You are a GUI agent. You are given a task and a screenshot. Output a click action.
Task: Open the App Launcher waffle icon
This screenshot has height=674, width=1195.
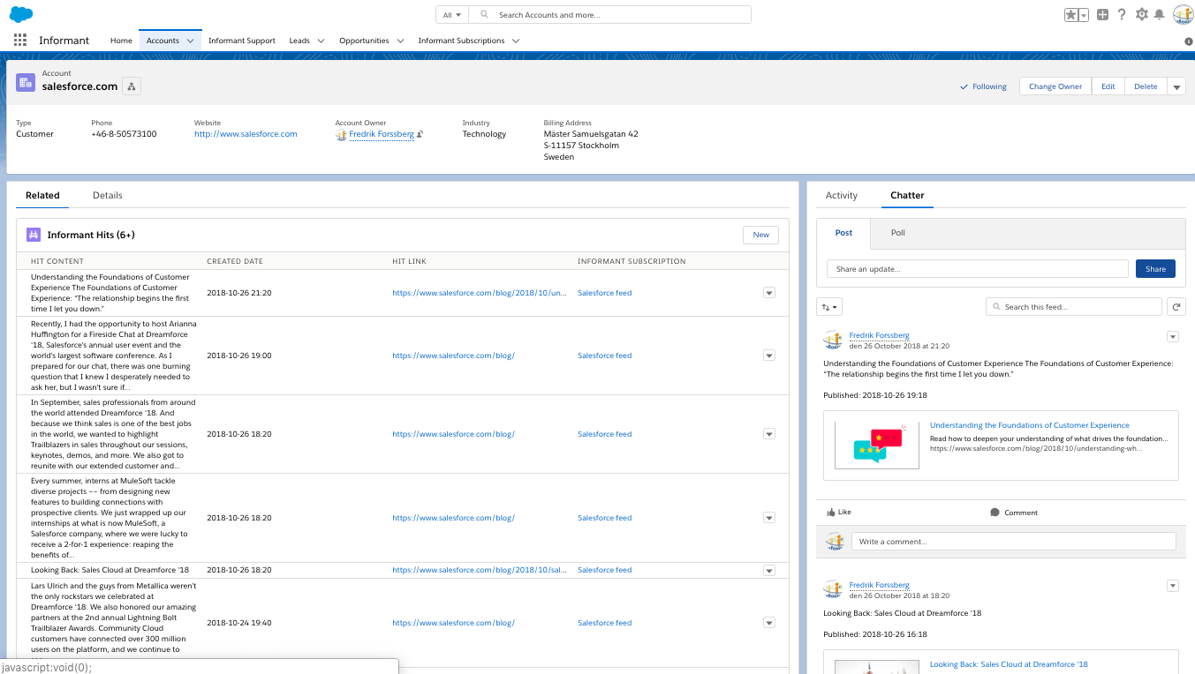19,40
